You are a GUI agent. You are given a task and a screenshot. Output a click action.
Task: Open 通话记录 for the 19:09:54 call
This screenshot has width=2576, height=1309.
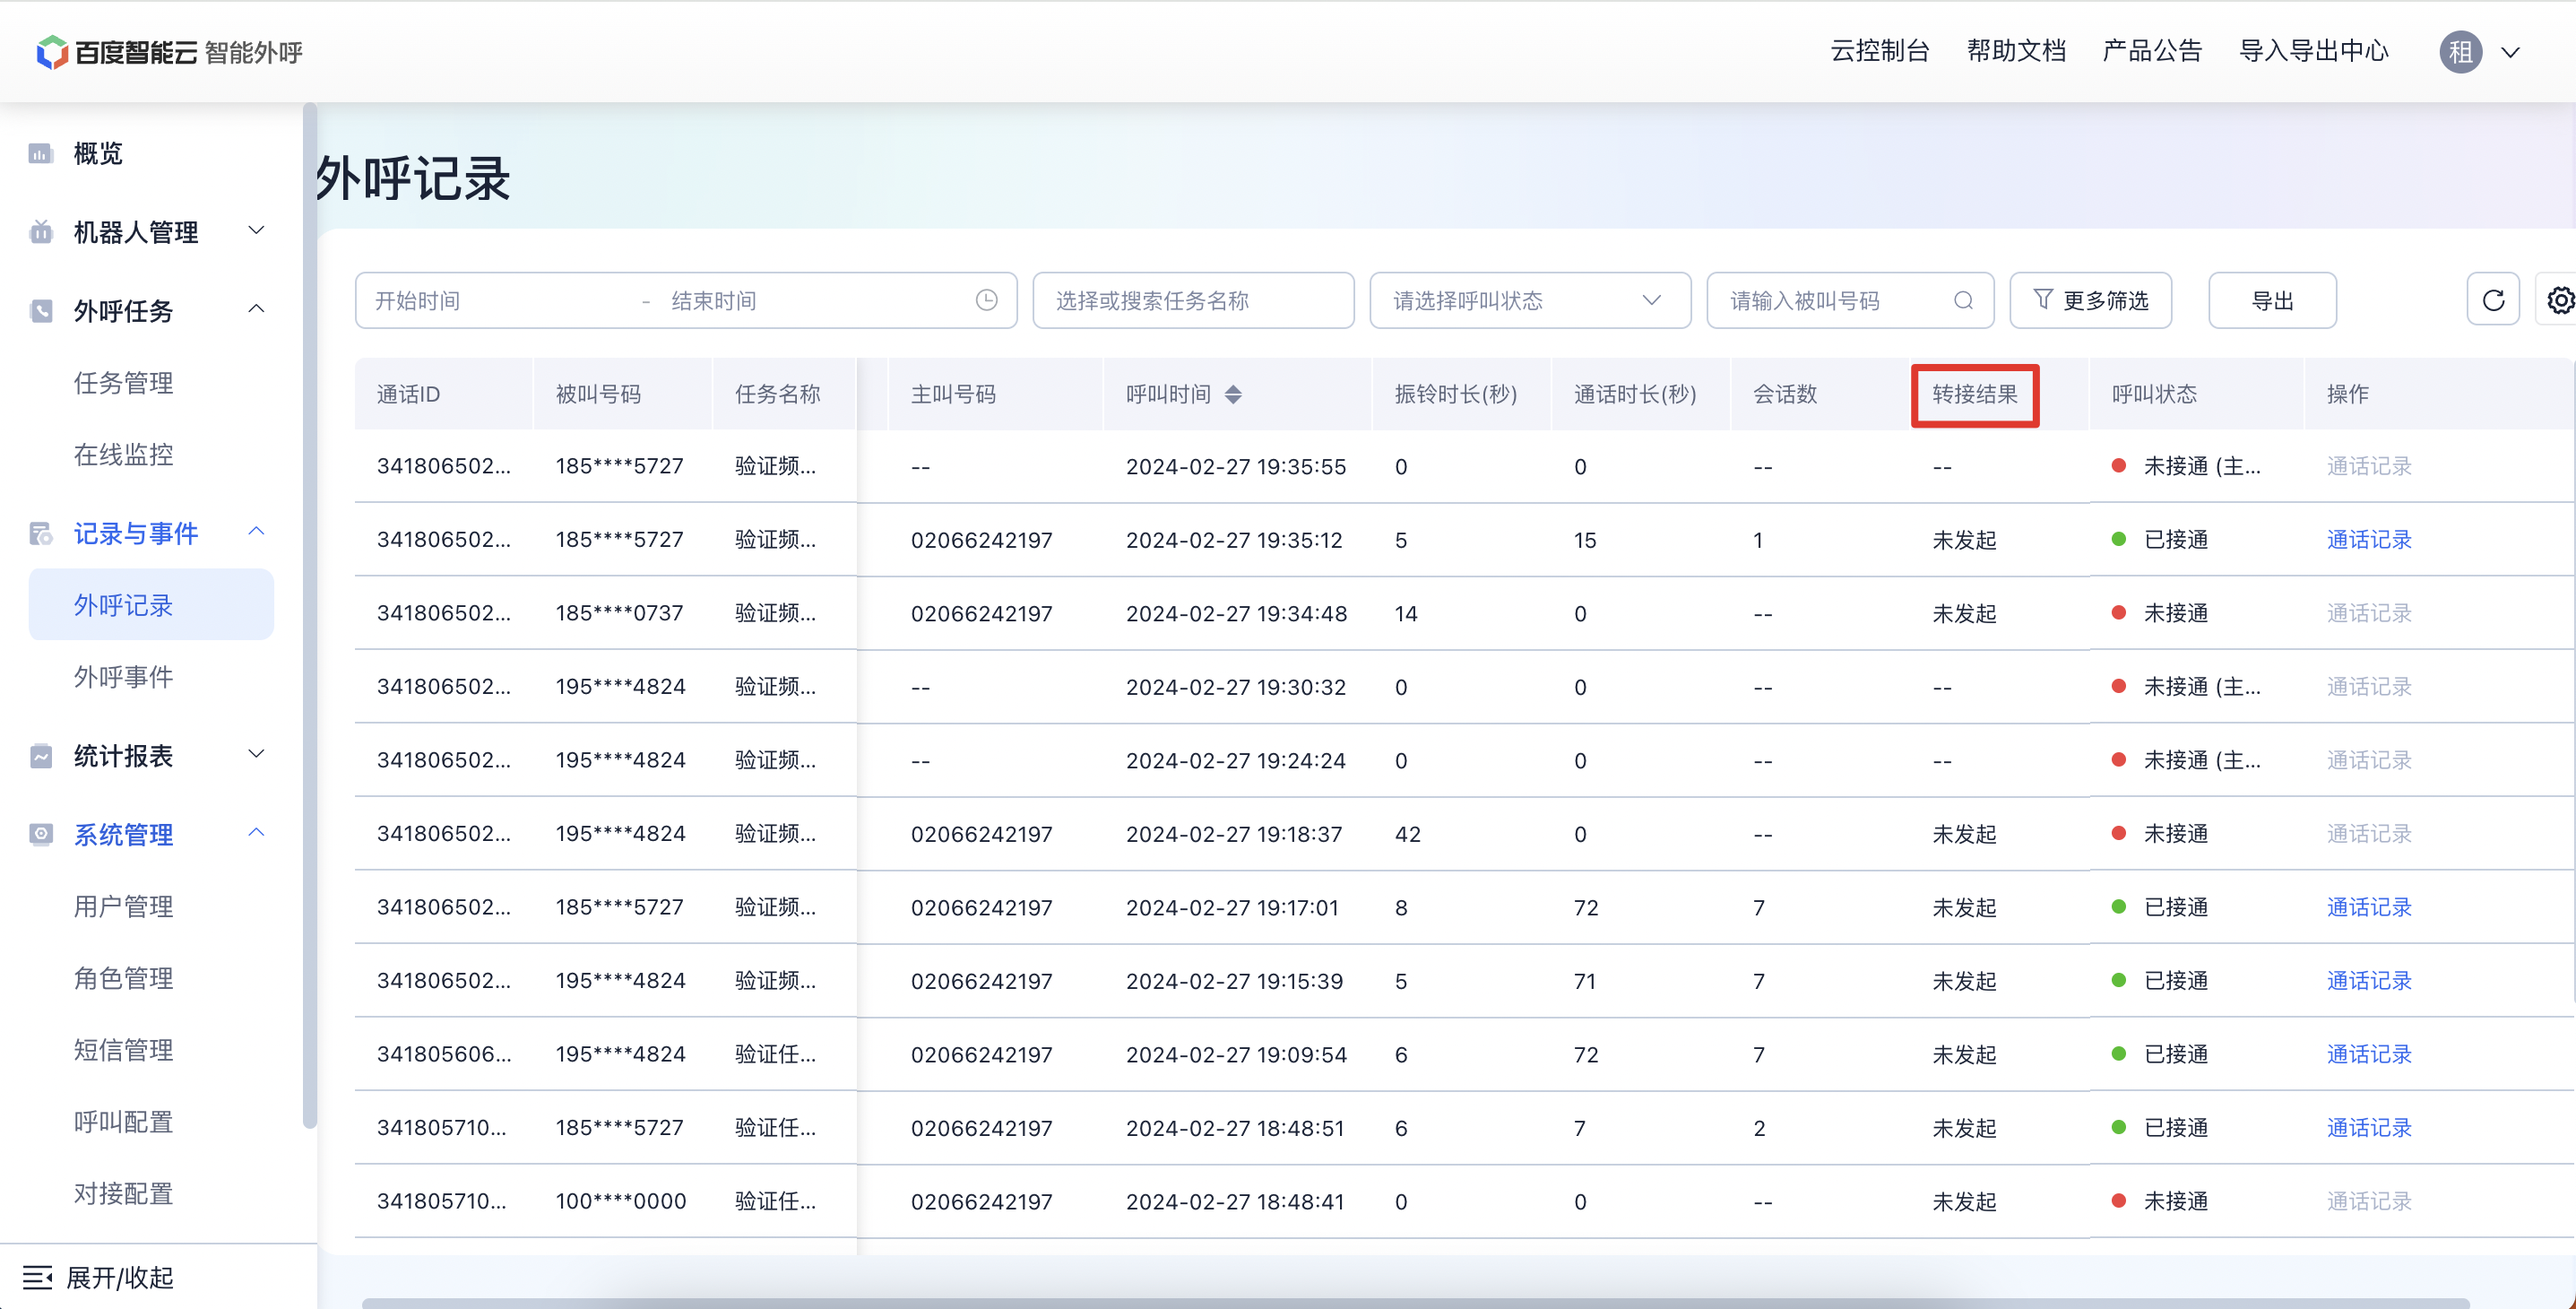click(x=2369, y=1054)
